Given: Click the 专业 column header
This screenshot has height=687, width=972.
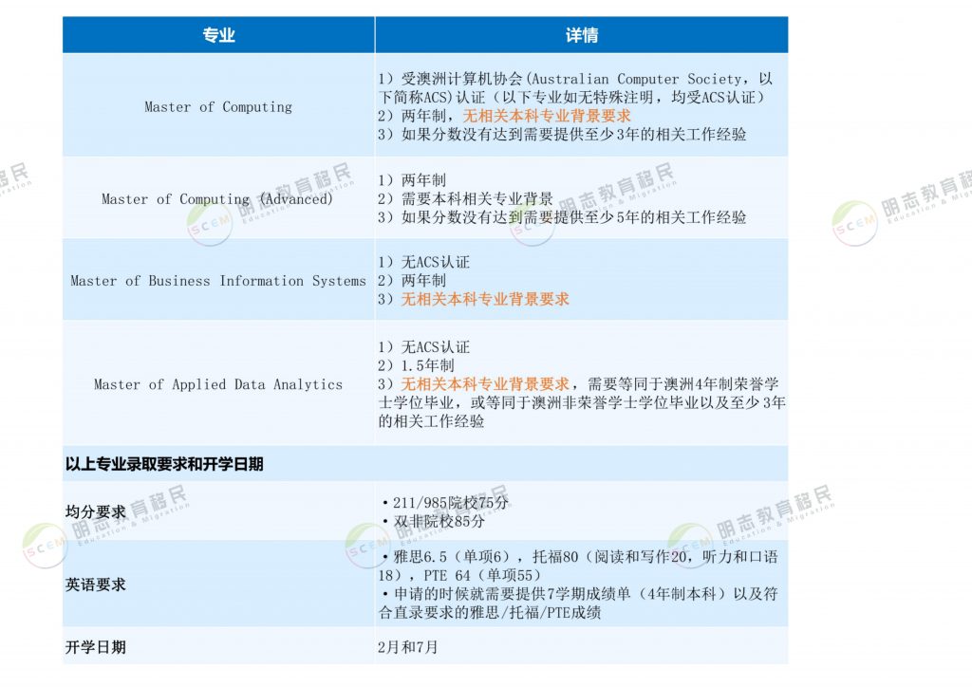Looking at the screenshot, I should (218, 35).
